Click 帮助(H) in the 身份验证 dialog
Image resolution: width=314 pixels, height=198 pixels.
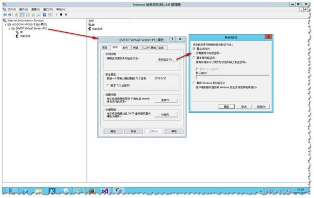coord(261,107)
